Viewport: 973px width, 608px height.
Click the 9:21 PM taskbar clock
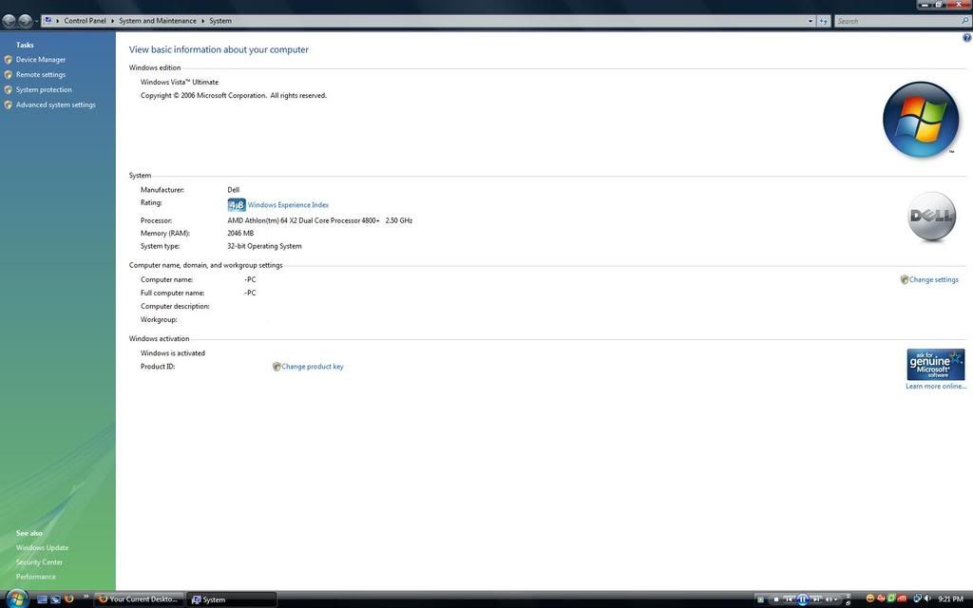coord(950,598)
